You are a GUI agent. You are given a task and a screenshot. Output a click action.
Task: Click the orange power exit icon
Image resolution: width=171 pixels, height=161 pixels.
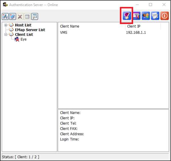coord(164,16)
